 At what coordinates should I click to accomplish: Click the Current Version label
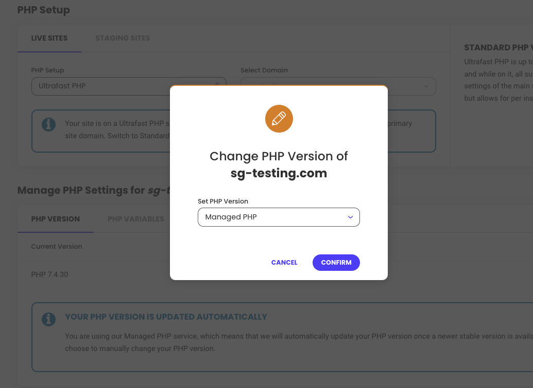tap(57, 247)
